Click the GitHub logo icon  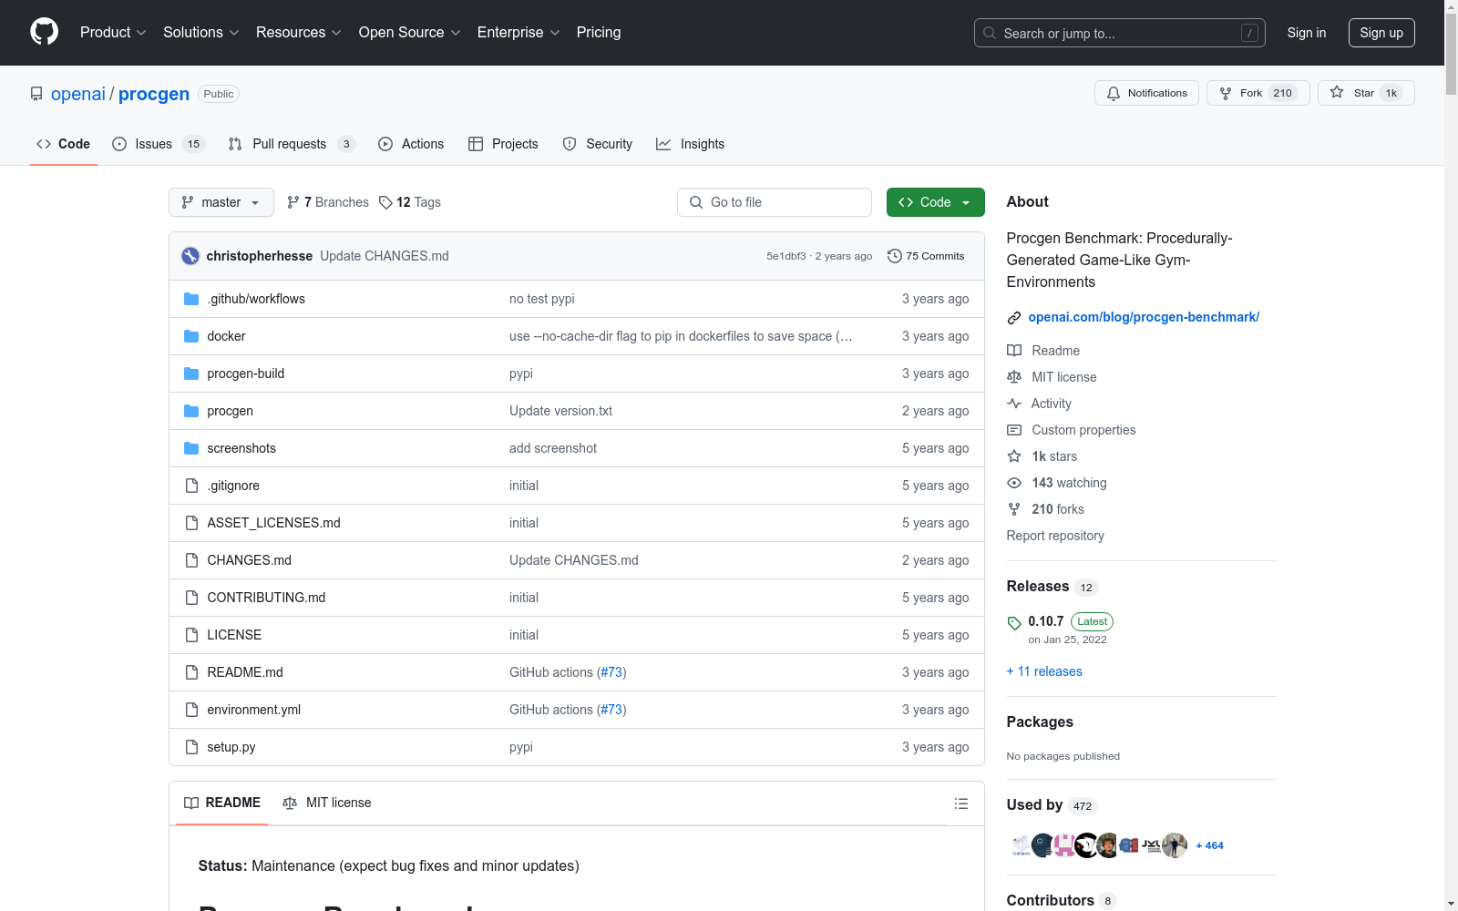[44, 32]
